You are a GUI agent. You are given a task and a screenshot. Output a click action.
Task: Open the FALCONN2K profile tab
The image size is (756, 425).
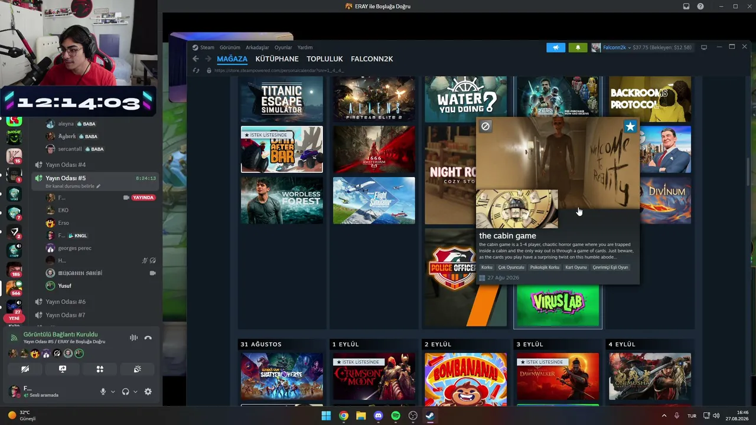(x=372, y=59)
